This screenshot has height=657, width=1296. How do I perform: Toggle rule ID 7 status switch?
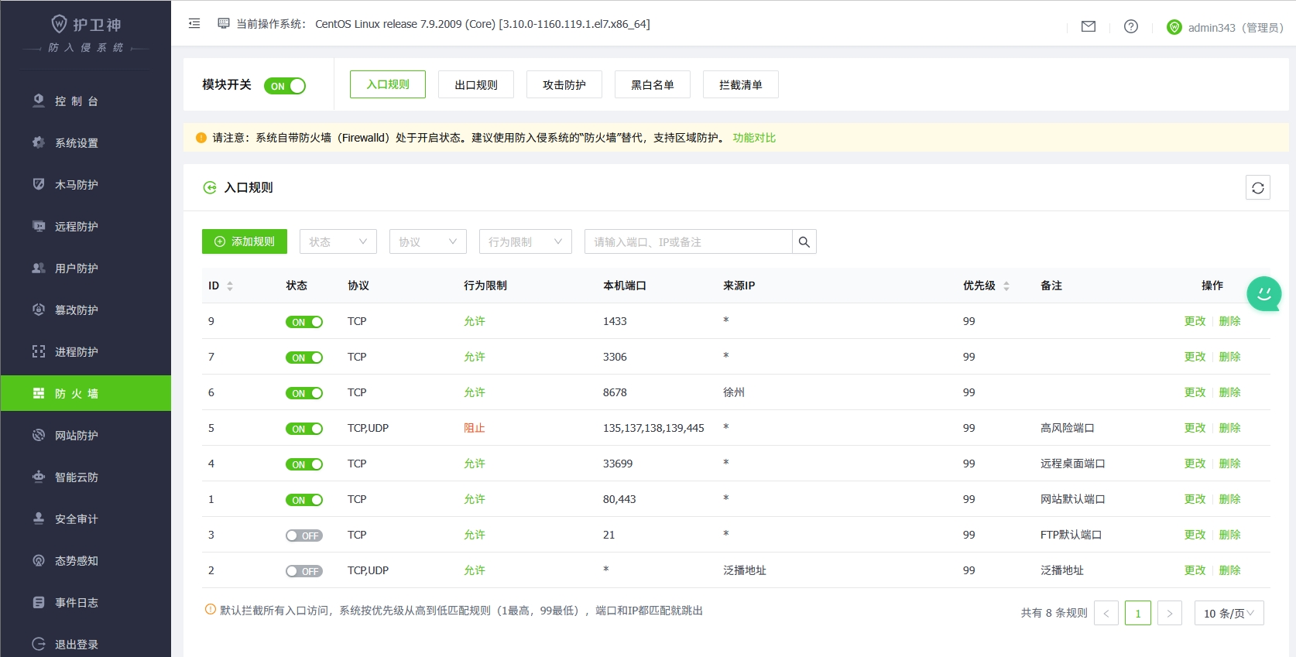[x=304, y=358]
